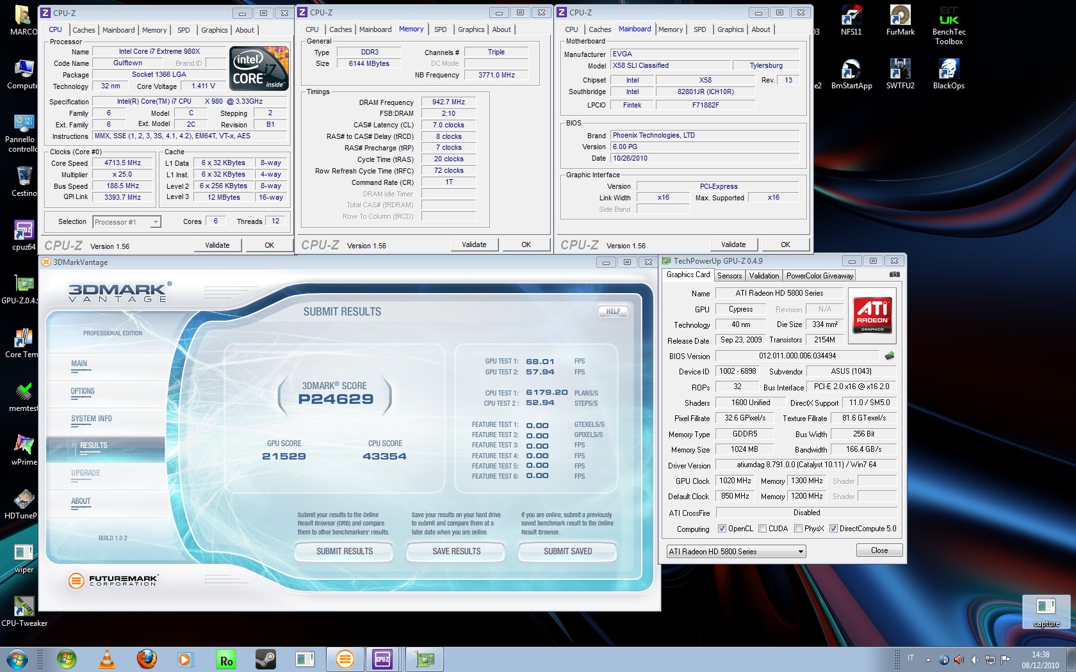The image size is (1076, 672).
Task: Click SUBMIT SAVED button
Action: [x=567, y=551]
